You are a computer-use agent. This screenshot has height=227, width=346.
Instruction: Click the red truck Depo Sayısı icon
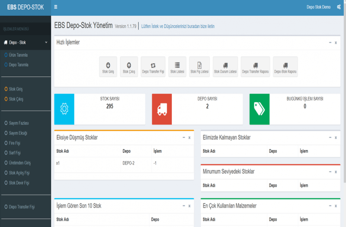click(162, 109)
